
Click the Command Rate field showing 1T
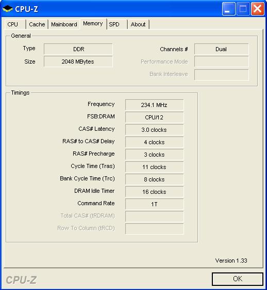(154, 204)
